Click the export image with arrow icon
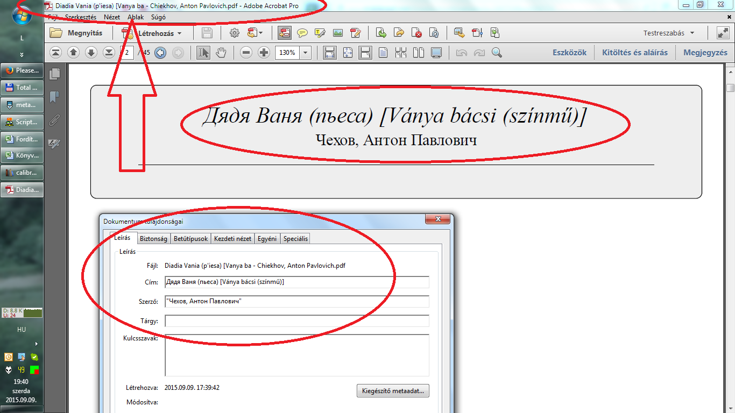Image resolution: width=735 pixels, height=413 pixels. 459,33
